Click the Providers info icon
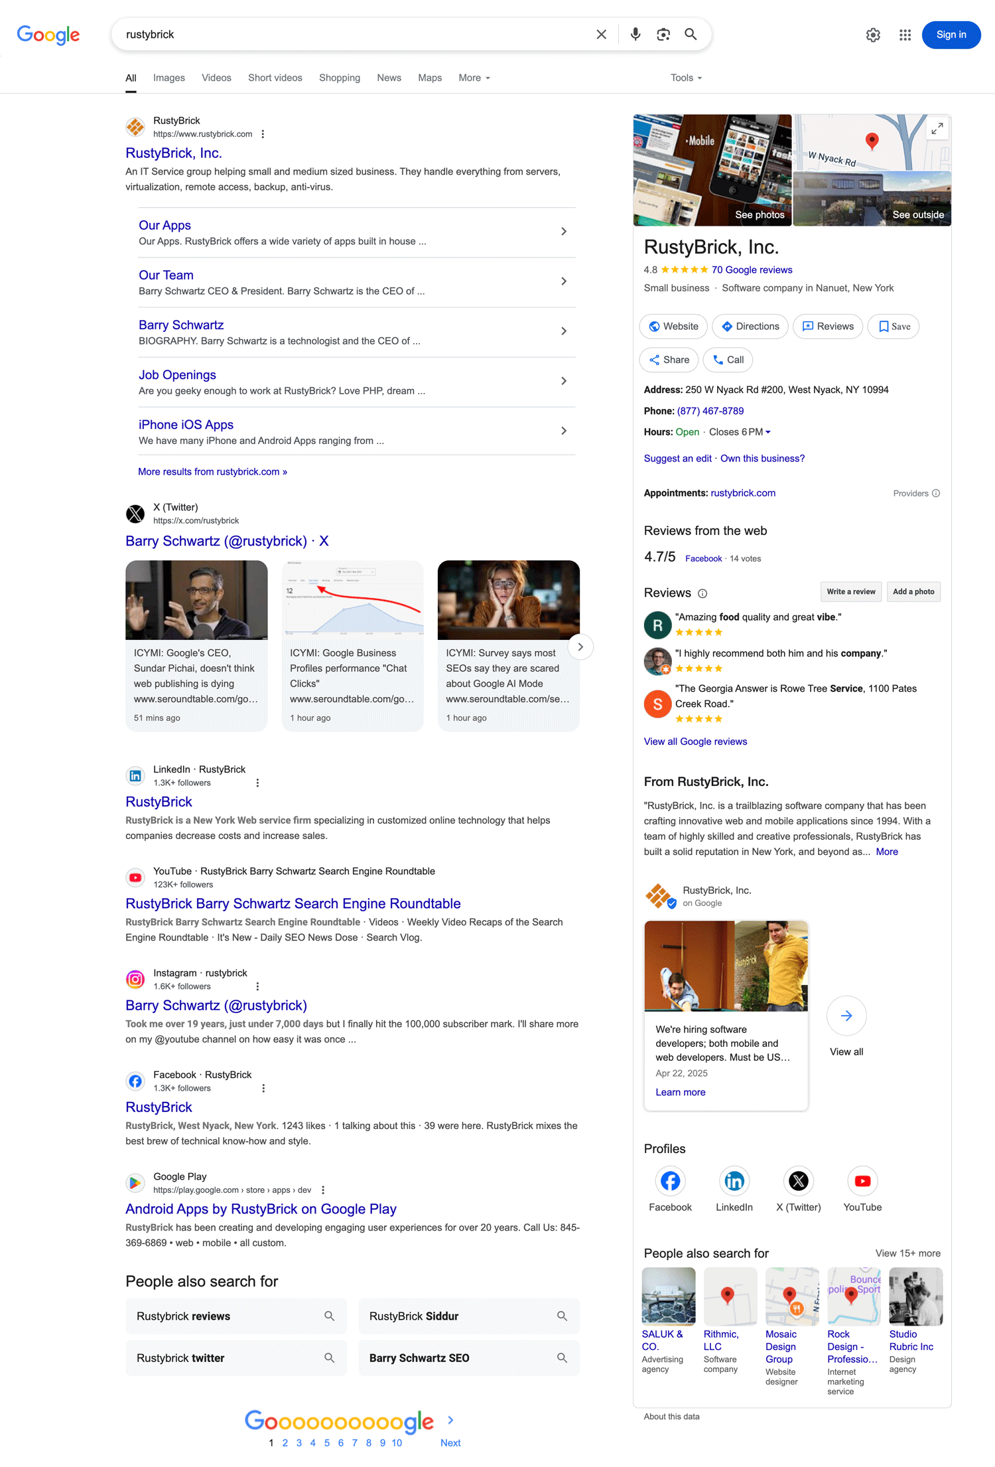The width and height of the screenshot is (995, 1467). 936,493
